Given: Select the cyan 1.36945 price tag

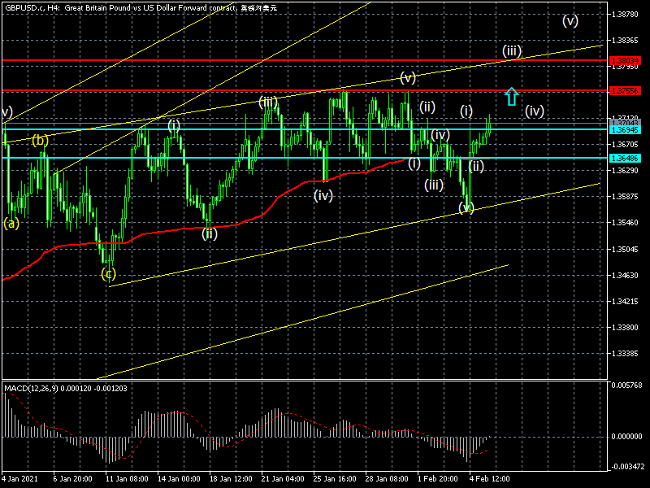Looking at the screenshot, I should click(625, 130).
